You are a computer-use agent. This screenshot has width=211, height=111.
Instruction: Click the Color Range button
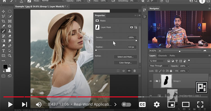pos(125,63)
